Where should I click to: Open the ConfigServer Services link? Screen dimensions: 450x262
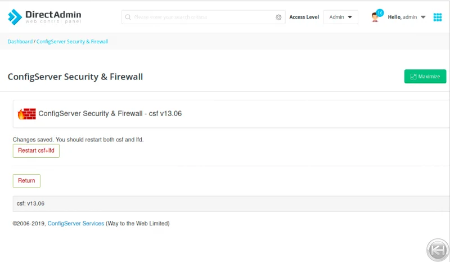(x=76, y=224)
